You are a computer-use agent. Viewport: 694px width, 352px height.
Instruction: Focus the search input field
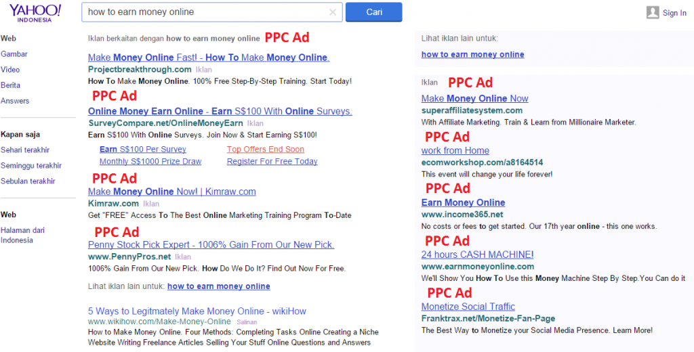[211, 12]
